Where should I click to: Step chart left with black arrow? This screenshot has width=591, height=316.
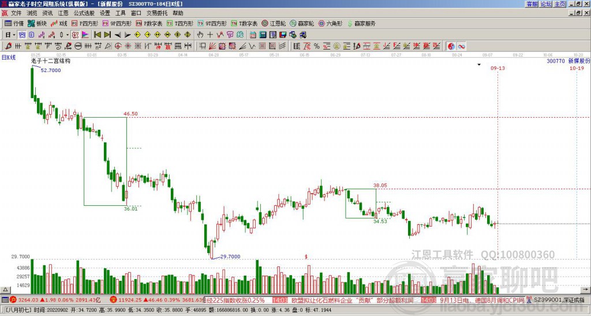pos(118,35)
